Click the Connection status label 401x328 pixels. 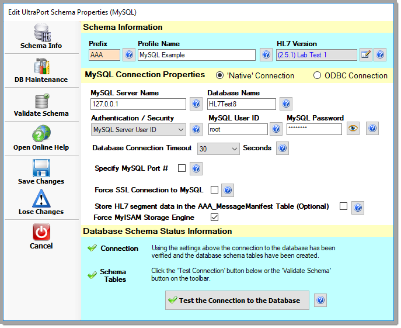coord(120,248)
